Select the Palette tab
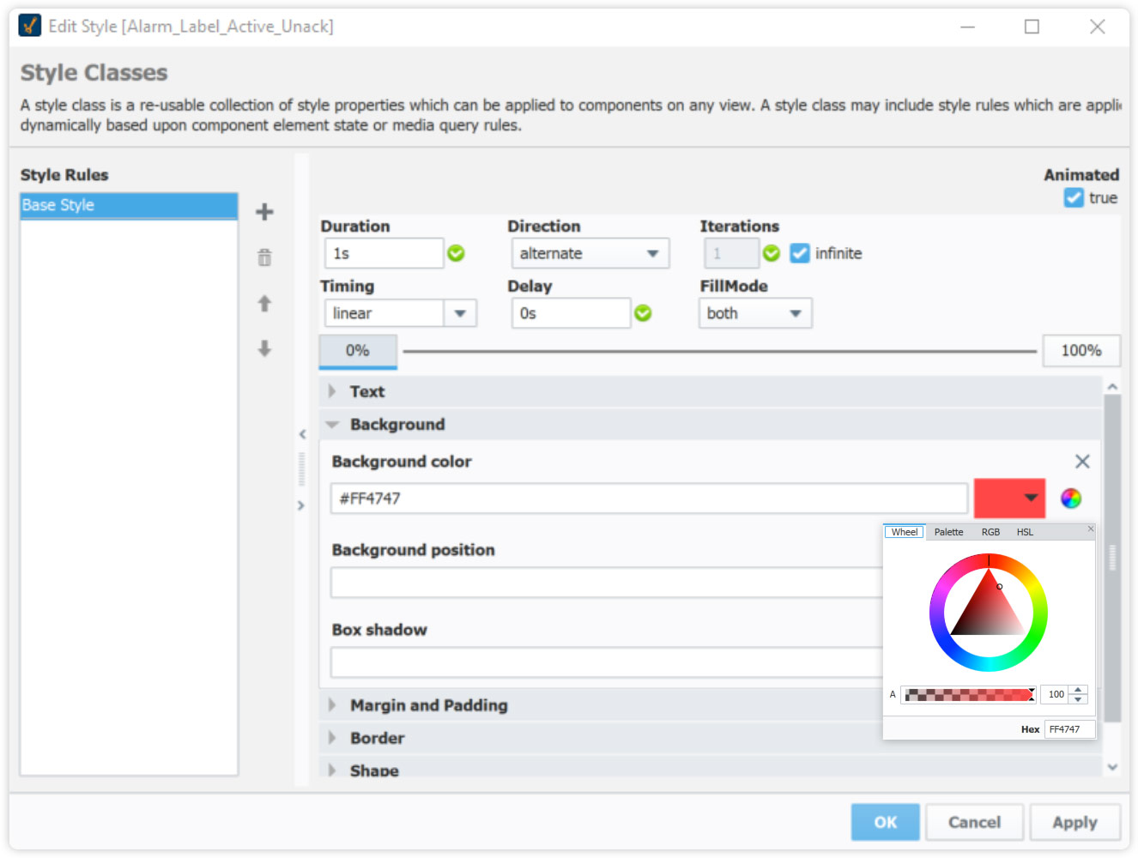The height and width of the screenshot is (858, 1138). click(x=948, y=532)
